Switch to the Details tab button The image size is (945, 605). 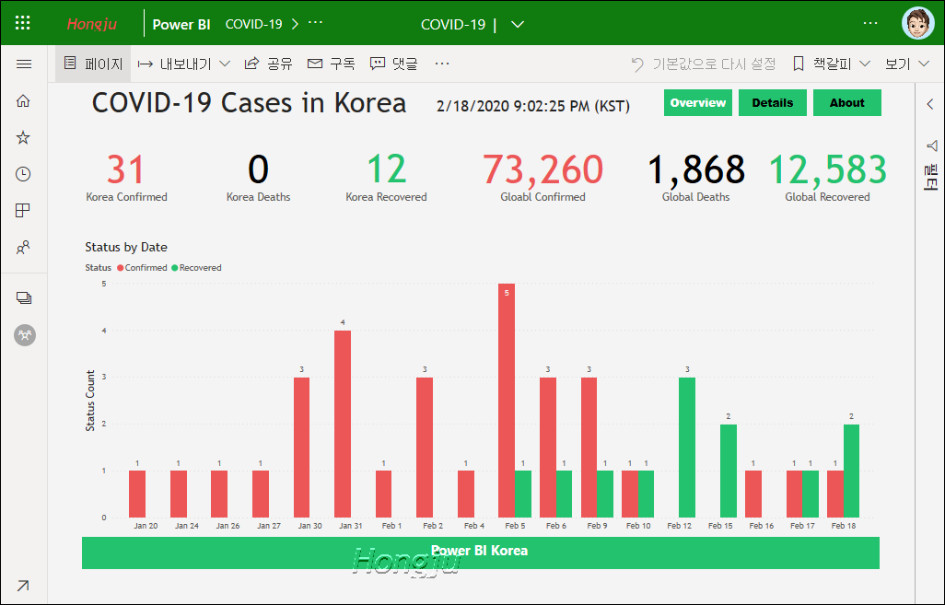pyautogui.click(x=773, y=102)
